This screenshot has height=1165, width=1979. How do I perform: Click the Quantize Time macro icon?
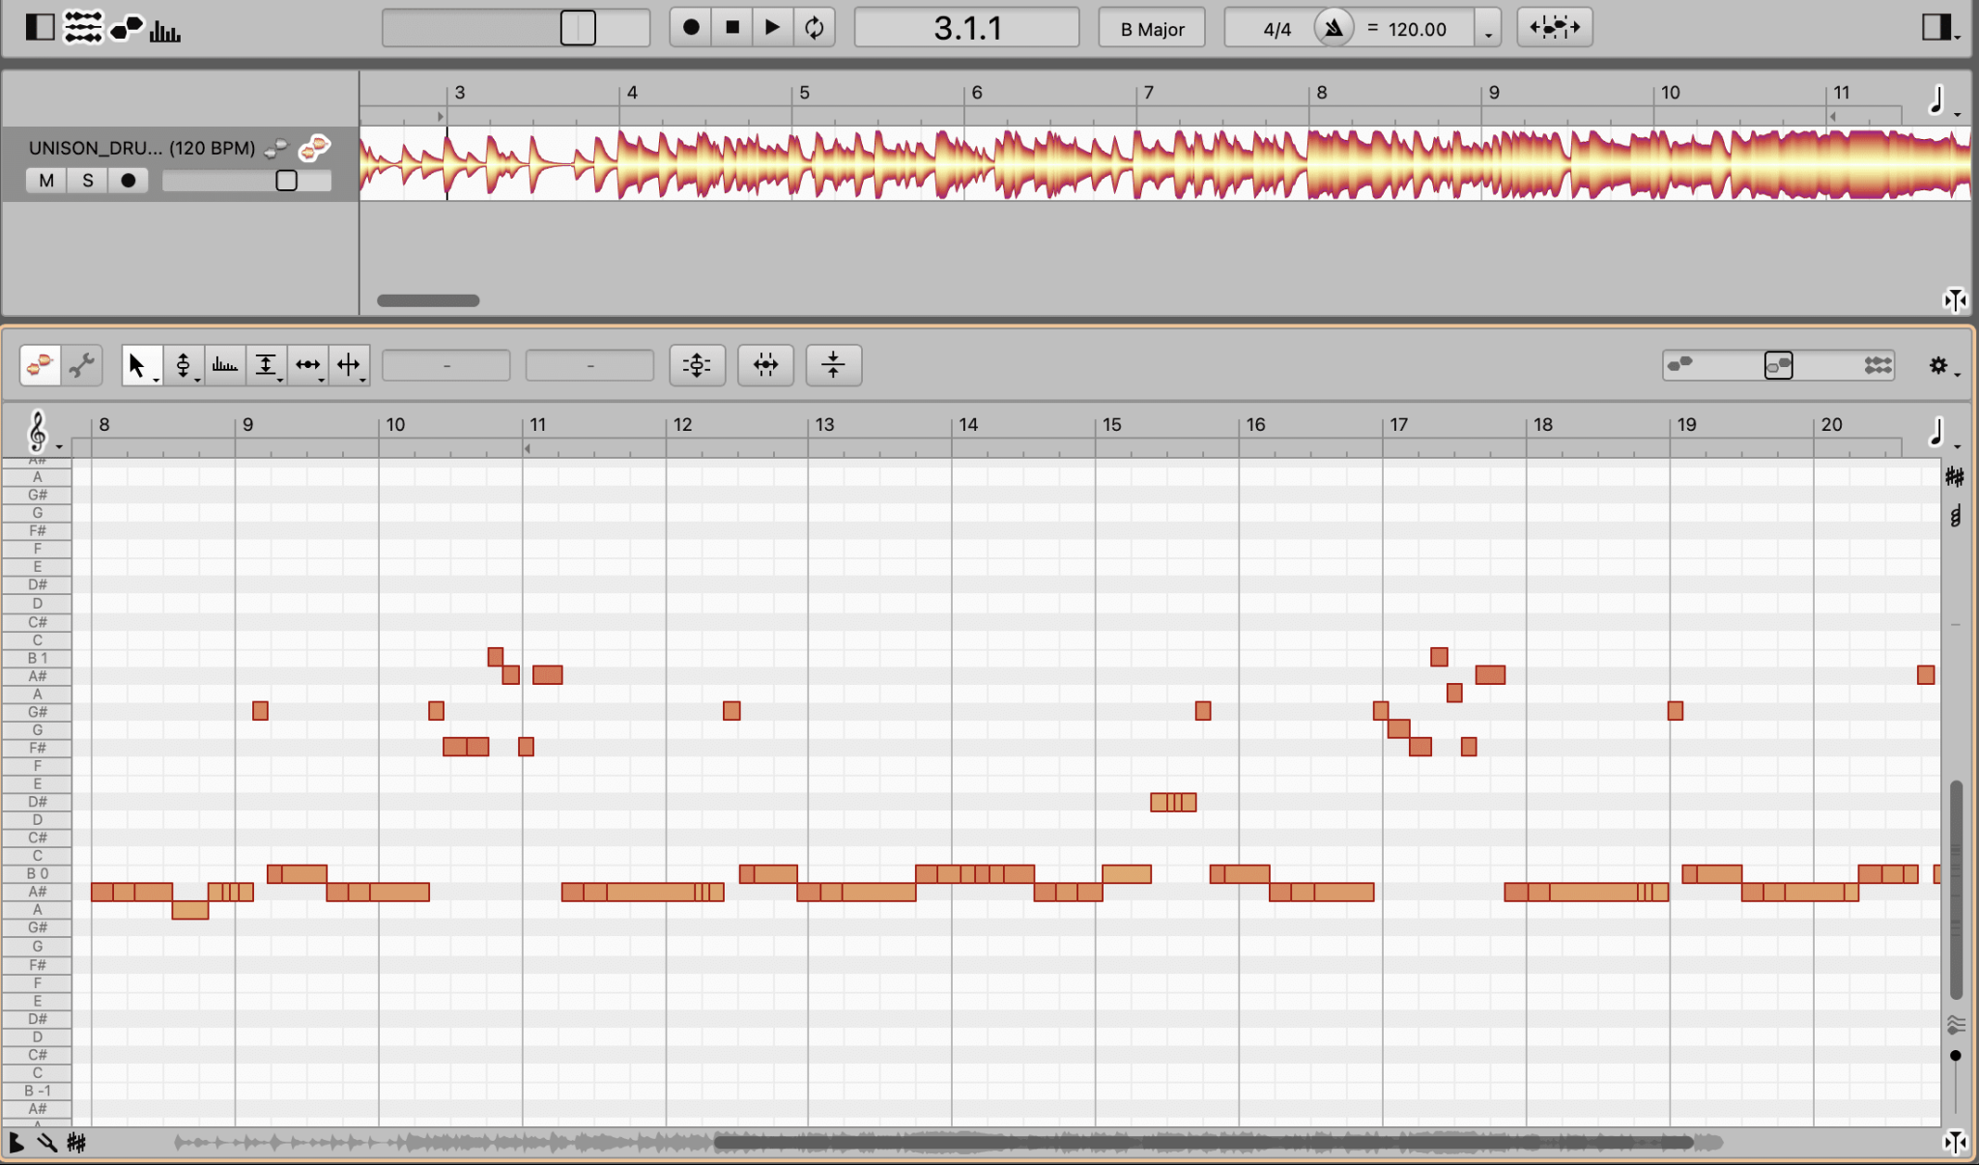765,365
